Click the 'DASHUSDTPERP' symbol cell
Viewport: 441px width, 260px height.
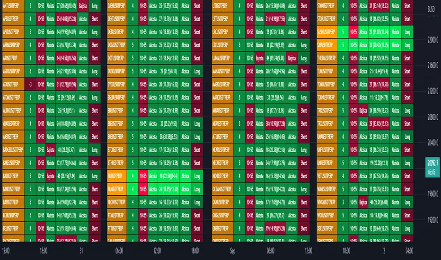tap(117, 6)
